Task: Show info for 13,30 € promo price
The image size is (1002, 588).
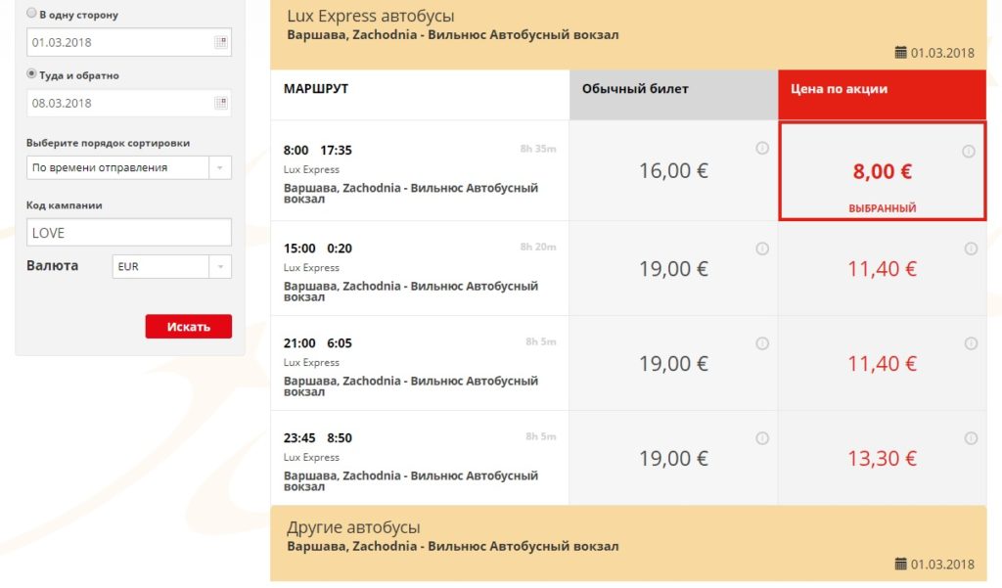Action: (x=971, y=438)
